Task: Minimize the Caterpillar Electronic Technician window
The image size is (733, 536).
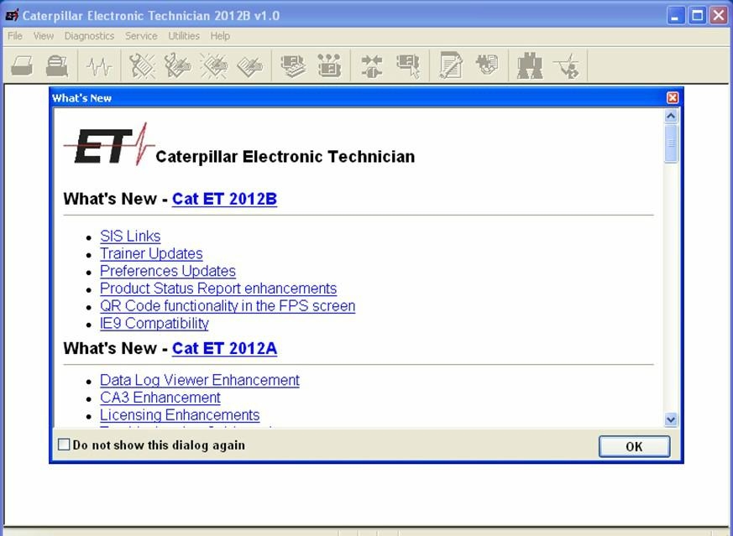Action: pos(675,15)
